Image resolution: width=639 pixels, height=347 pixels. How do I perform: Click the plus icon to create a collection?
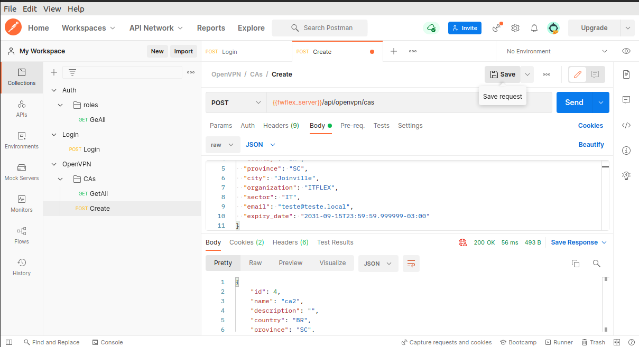click(53, 72)
